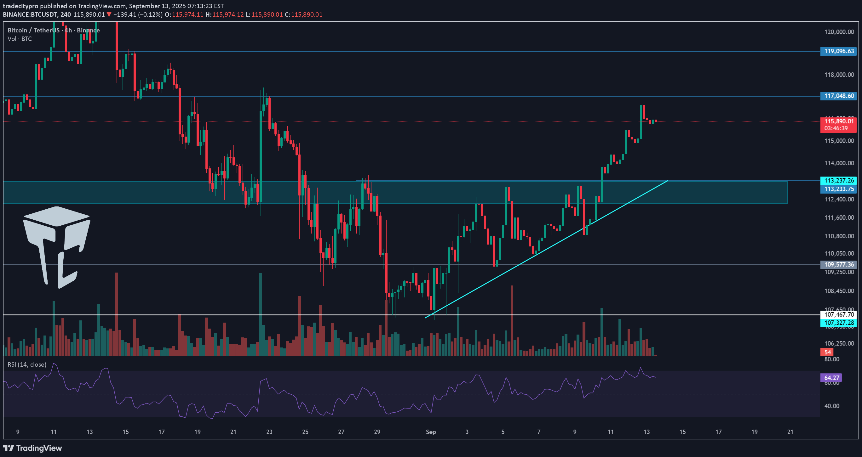Select date 29 on the time axis
862x457 pixels.
(x=377, y=432)
